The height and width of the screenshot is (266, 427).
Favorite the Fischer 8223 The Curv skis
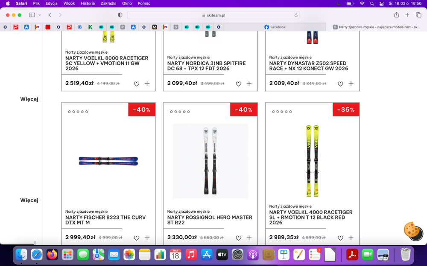[137, 238]
